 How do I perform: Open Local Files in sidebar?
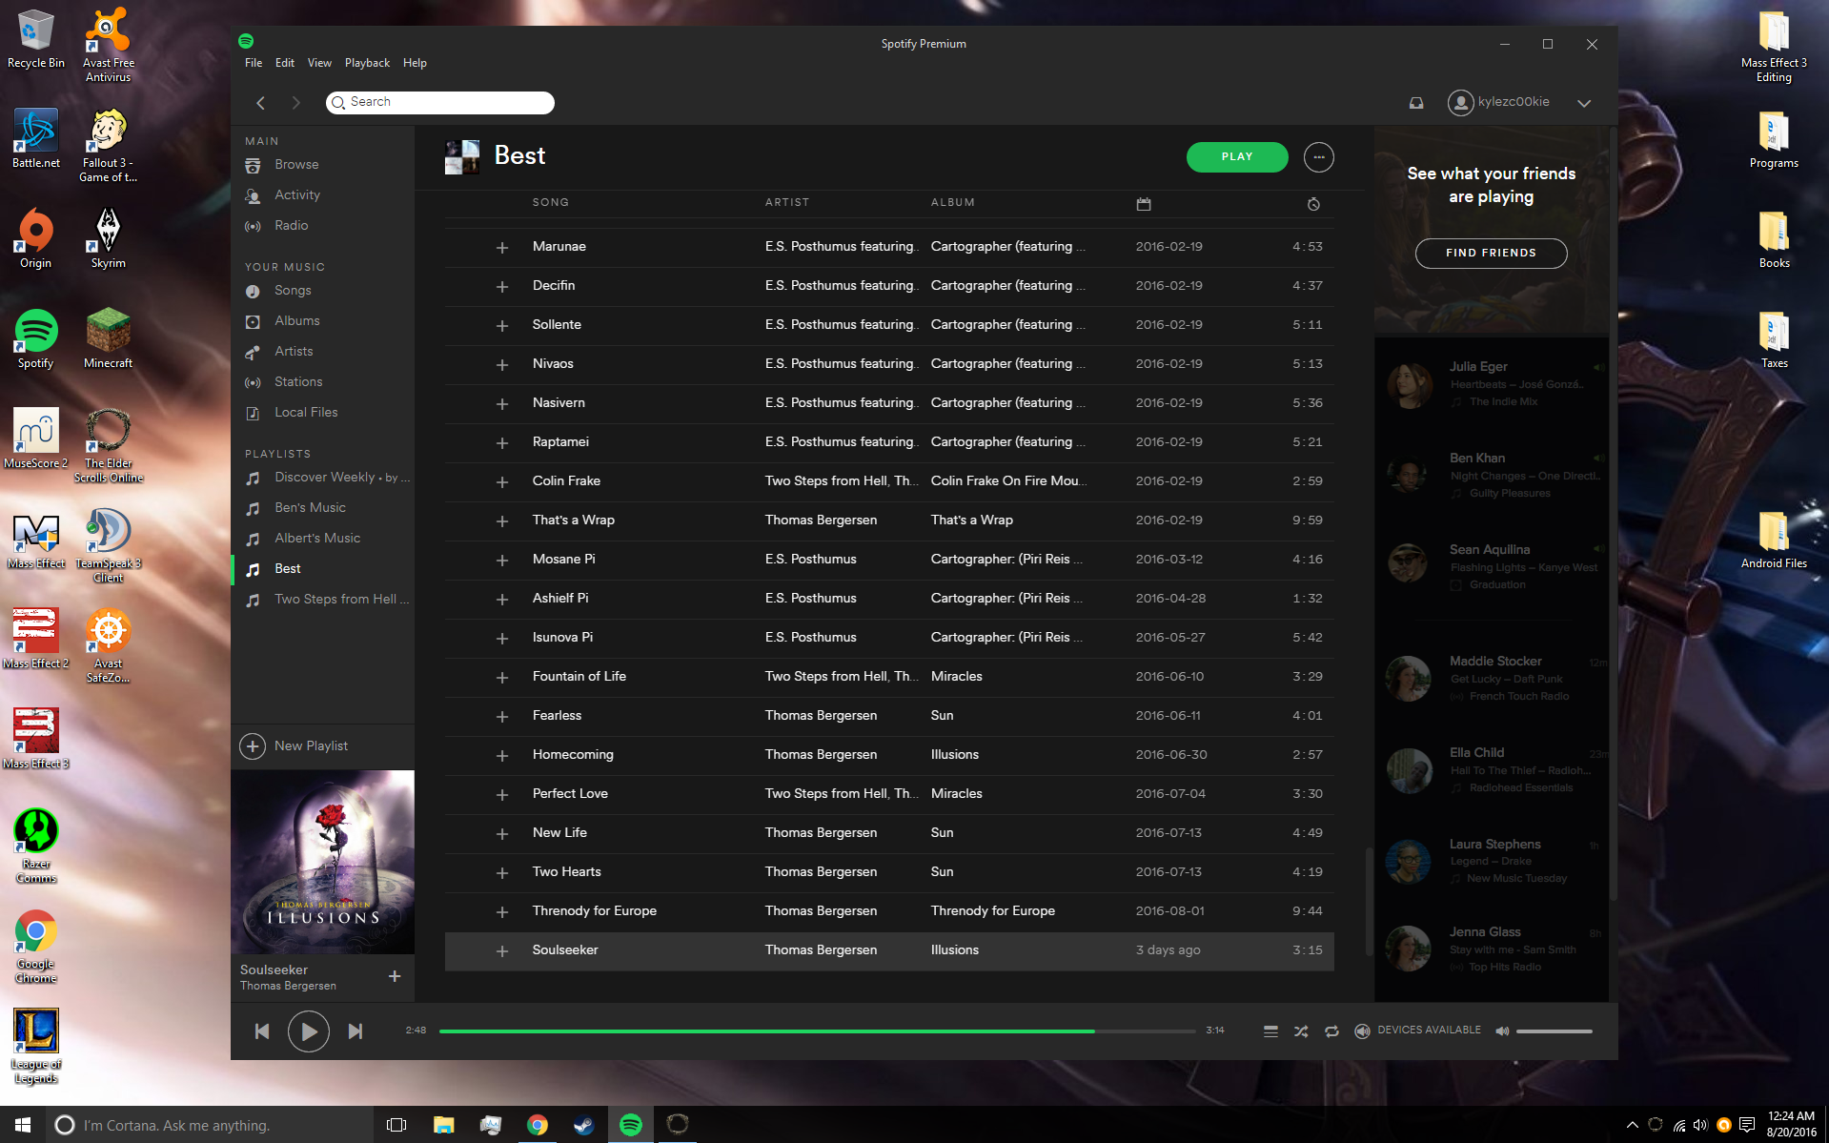[x=306, y=413]
